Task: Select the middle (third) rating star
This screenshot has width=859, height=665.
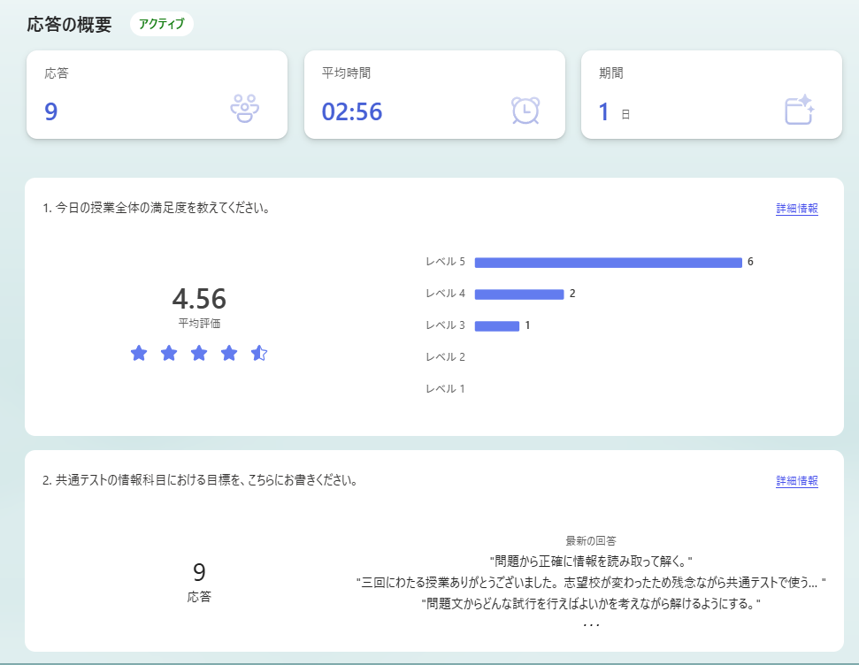Action: tap(199, 354)
